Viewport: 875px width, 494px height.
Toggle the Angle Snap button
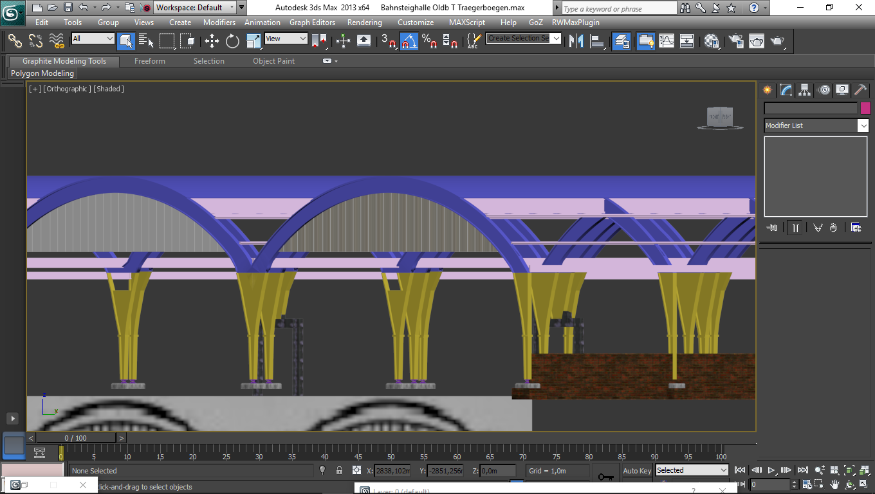click(409, 41)
